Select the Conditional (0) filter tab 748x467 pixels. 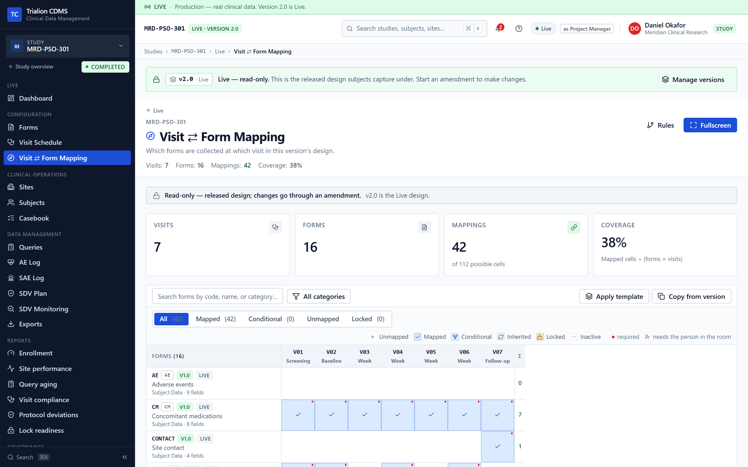(271, 319)
